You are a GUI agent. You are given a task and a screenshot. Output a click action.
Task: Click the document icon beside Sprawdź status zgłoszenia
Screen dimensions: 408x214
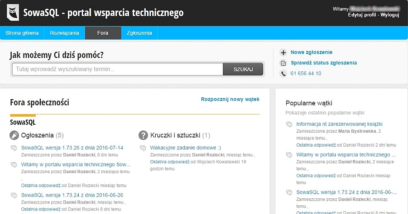pyautogui.click(x=284, y=63)
